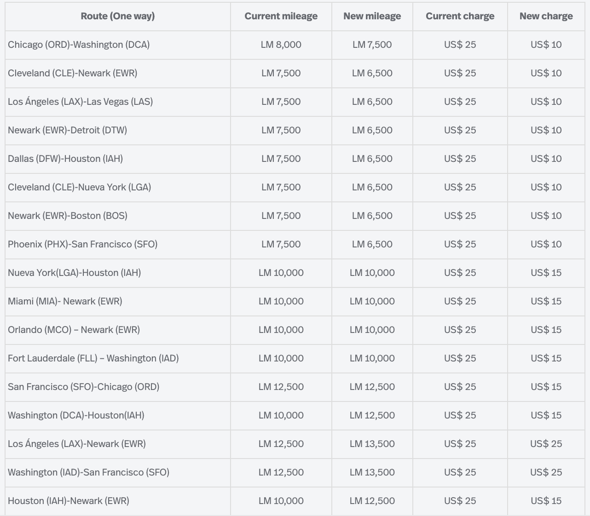This screenshot has width=590, height=516.
Task: Click the Current mileage column header
Action: click(281, 17)
